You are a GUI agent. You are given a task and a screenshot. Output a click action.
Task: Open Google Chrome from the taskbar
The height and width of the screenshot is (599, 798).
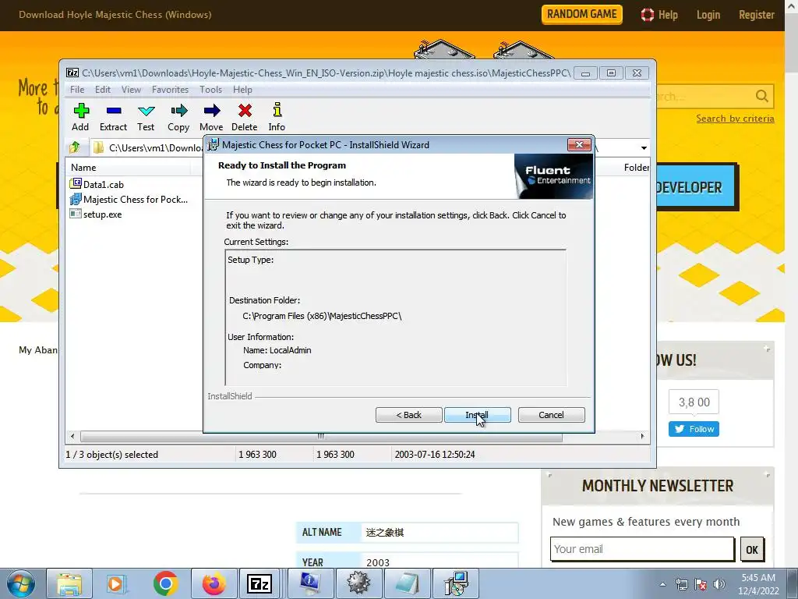point(165,583)
